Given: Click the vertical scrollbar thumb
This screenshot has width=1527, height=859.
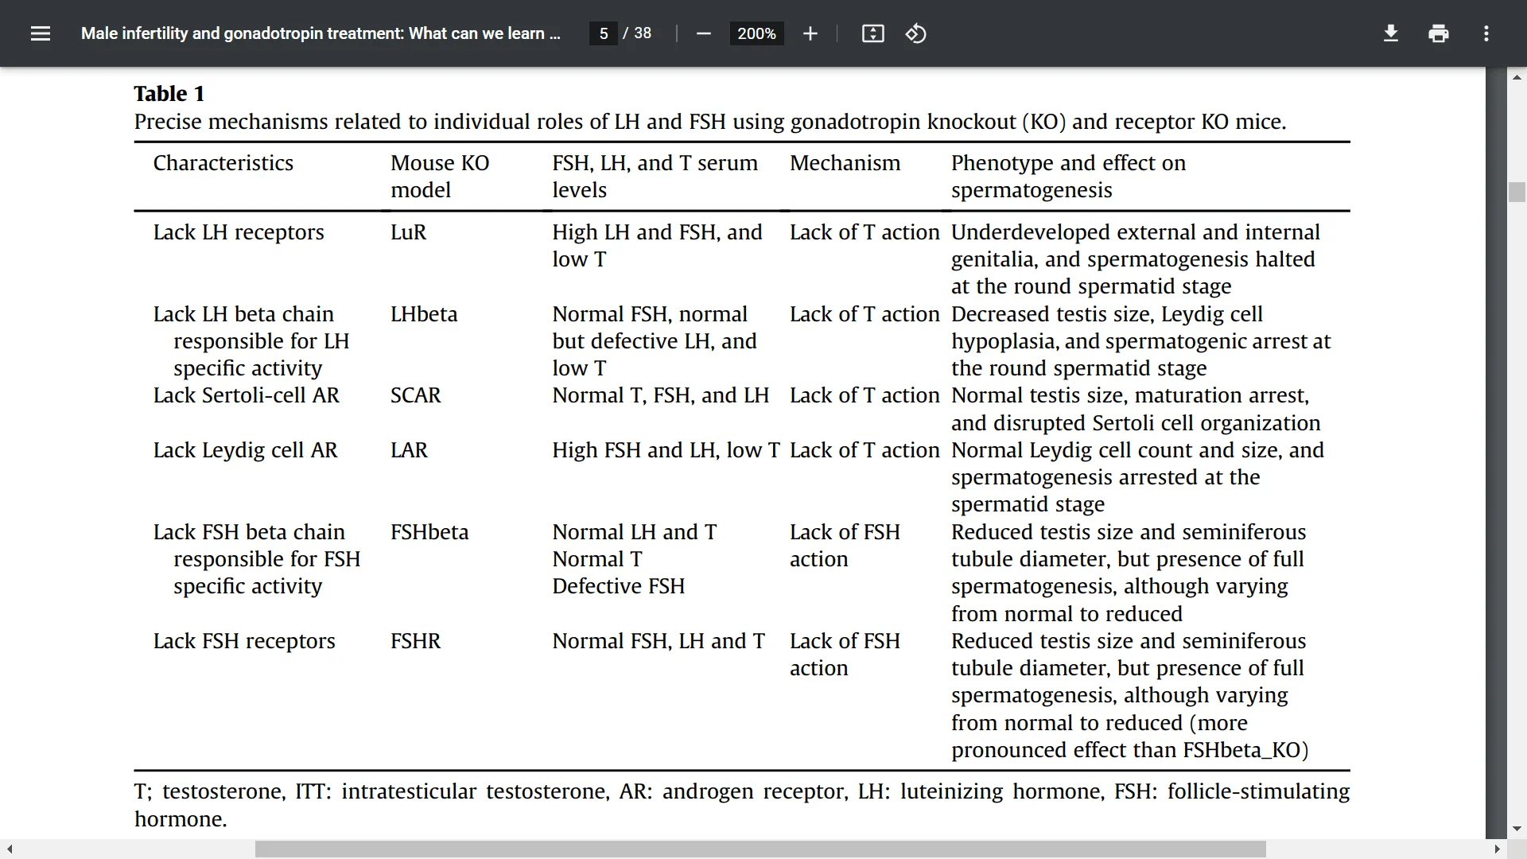Looking at the screenshot, I should pyautogui.click(x=1517, y=192).
